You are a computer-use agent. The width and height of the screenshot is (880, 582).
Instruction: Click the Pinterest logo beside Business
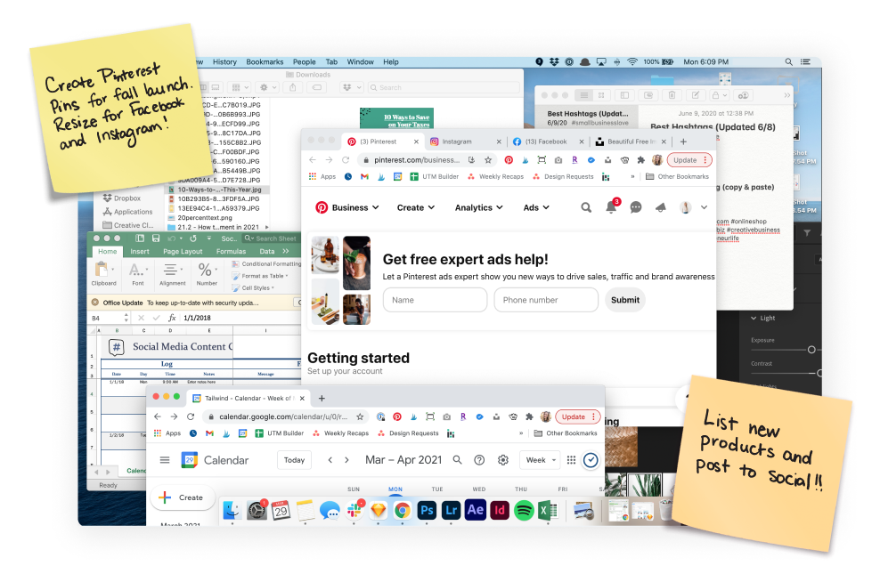(x=322, y=207)
